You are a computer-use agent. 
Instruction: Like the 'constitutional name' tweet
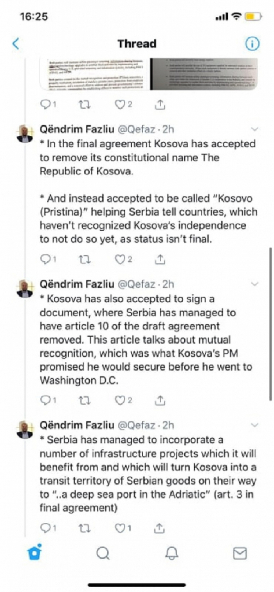pyautogui.click(x=120, y=259)
